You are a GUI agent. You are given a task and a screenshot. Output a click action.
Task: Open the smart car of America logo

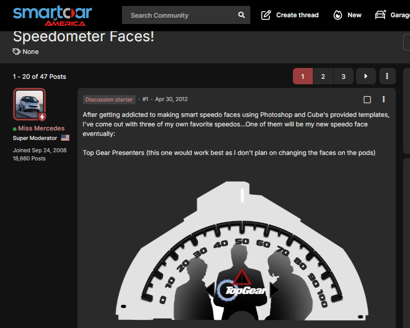[x=52, y=15]
